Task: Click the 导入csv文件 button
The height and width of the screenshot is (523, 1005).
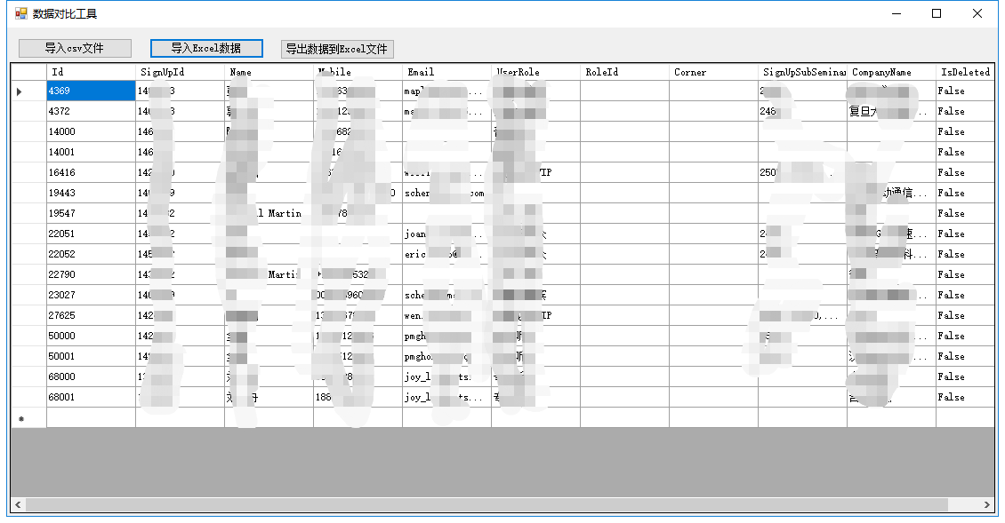Action: 75,49
